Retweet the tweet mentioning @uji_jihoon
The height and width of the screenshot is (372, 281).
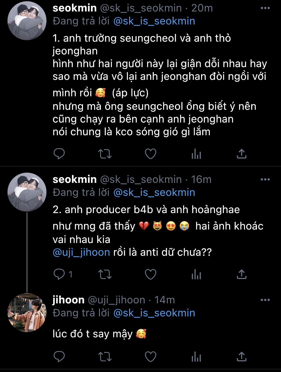[105, 274]
